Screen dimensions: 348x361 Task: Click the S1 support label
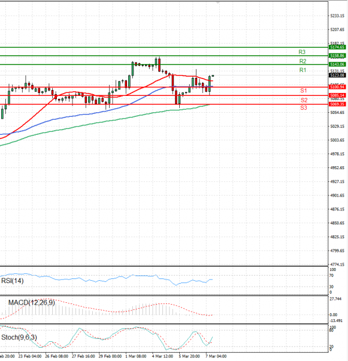pos(303,91)
